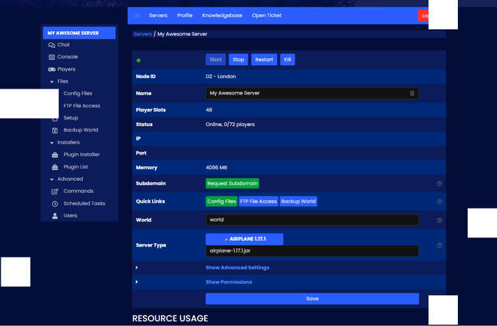
Task: Open Plugin List in the sidebar
Action: point(76,167)
